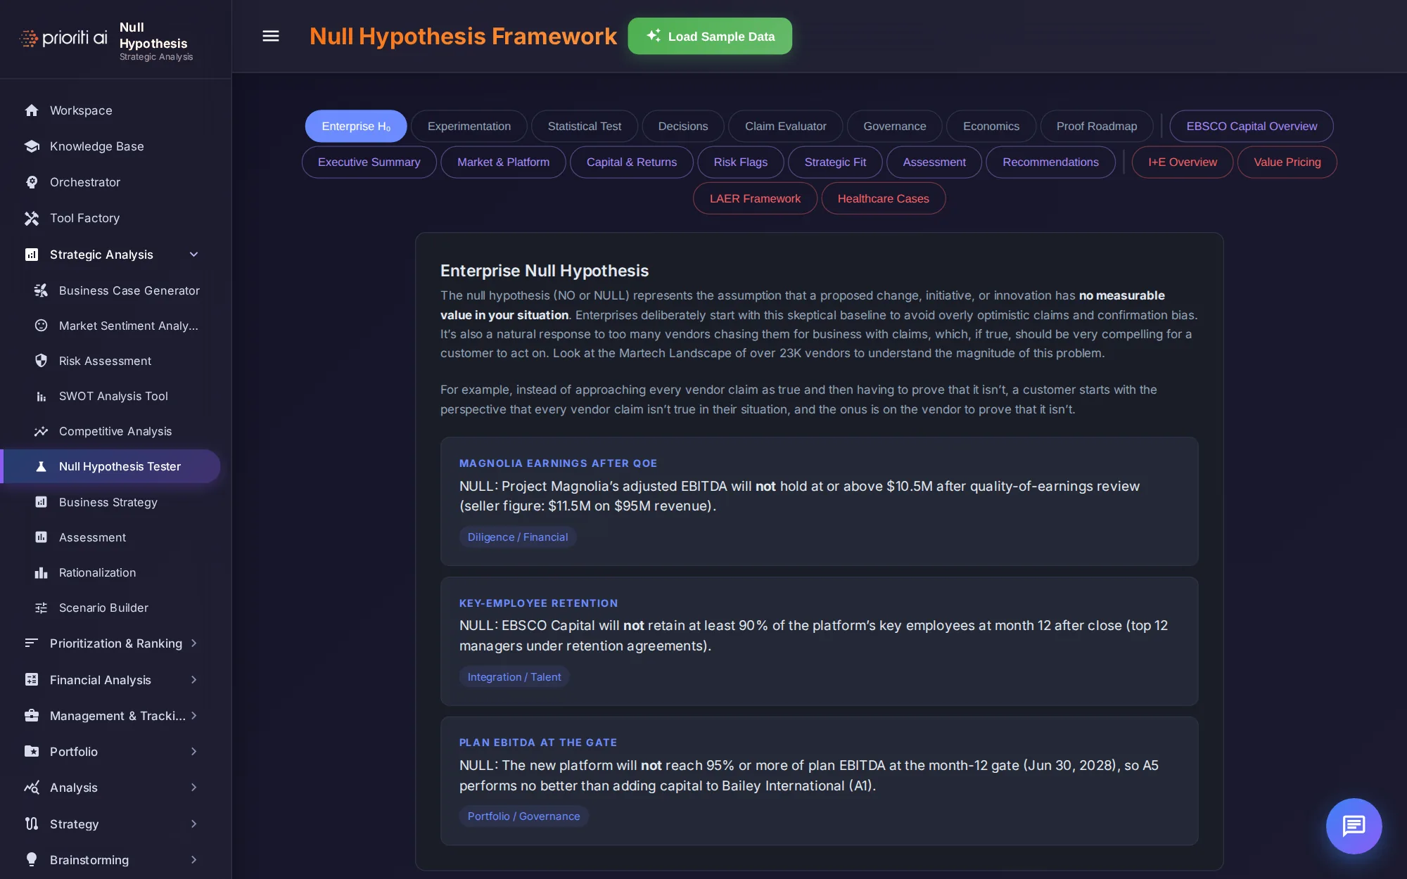The height and width of the screenshot is (879, 1407).
Task: Click the Portfolio folder star icon
Action: [32, 752]
